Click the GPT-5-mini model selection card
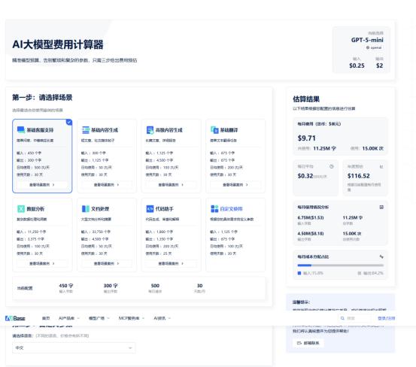The height and width of the screenshot is (367, 416). click(361, 50)
